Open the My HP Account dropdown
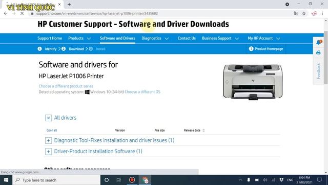The image size is (328, 185). tap(264, 38)
